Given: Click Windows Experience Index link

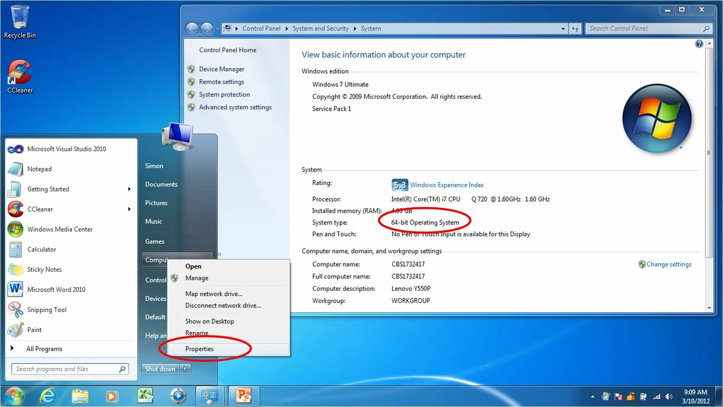Looking at the screenshot, I should (447, 185).
